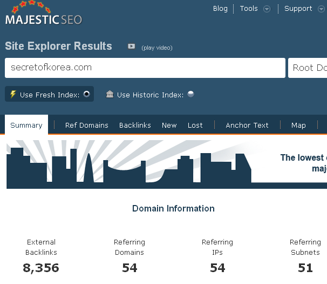Click the Site Explorer Results heading
Screen dimensions: 327x284
click(x=58, y=46)
